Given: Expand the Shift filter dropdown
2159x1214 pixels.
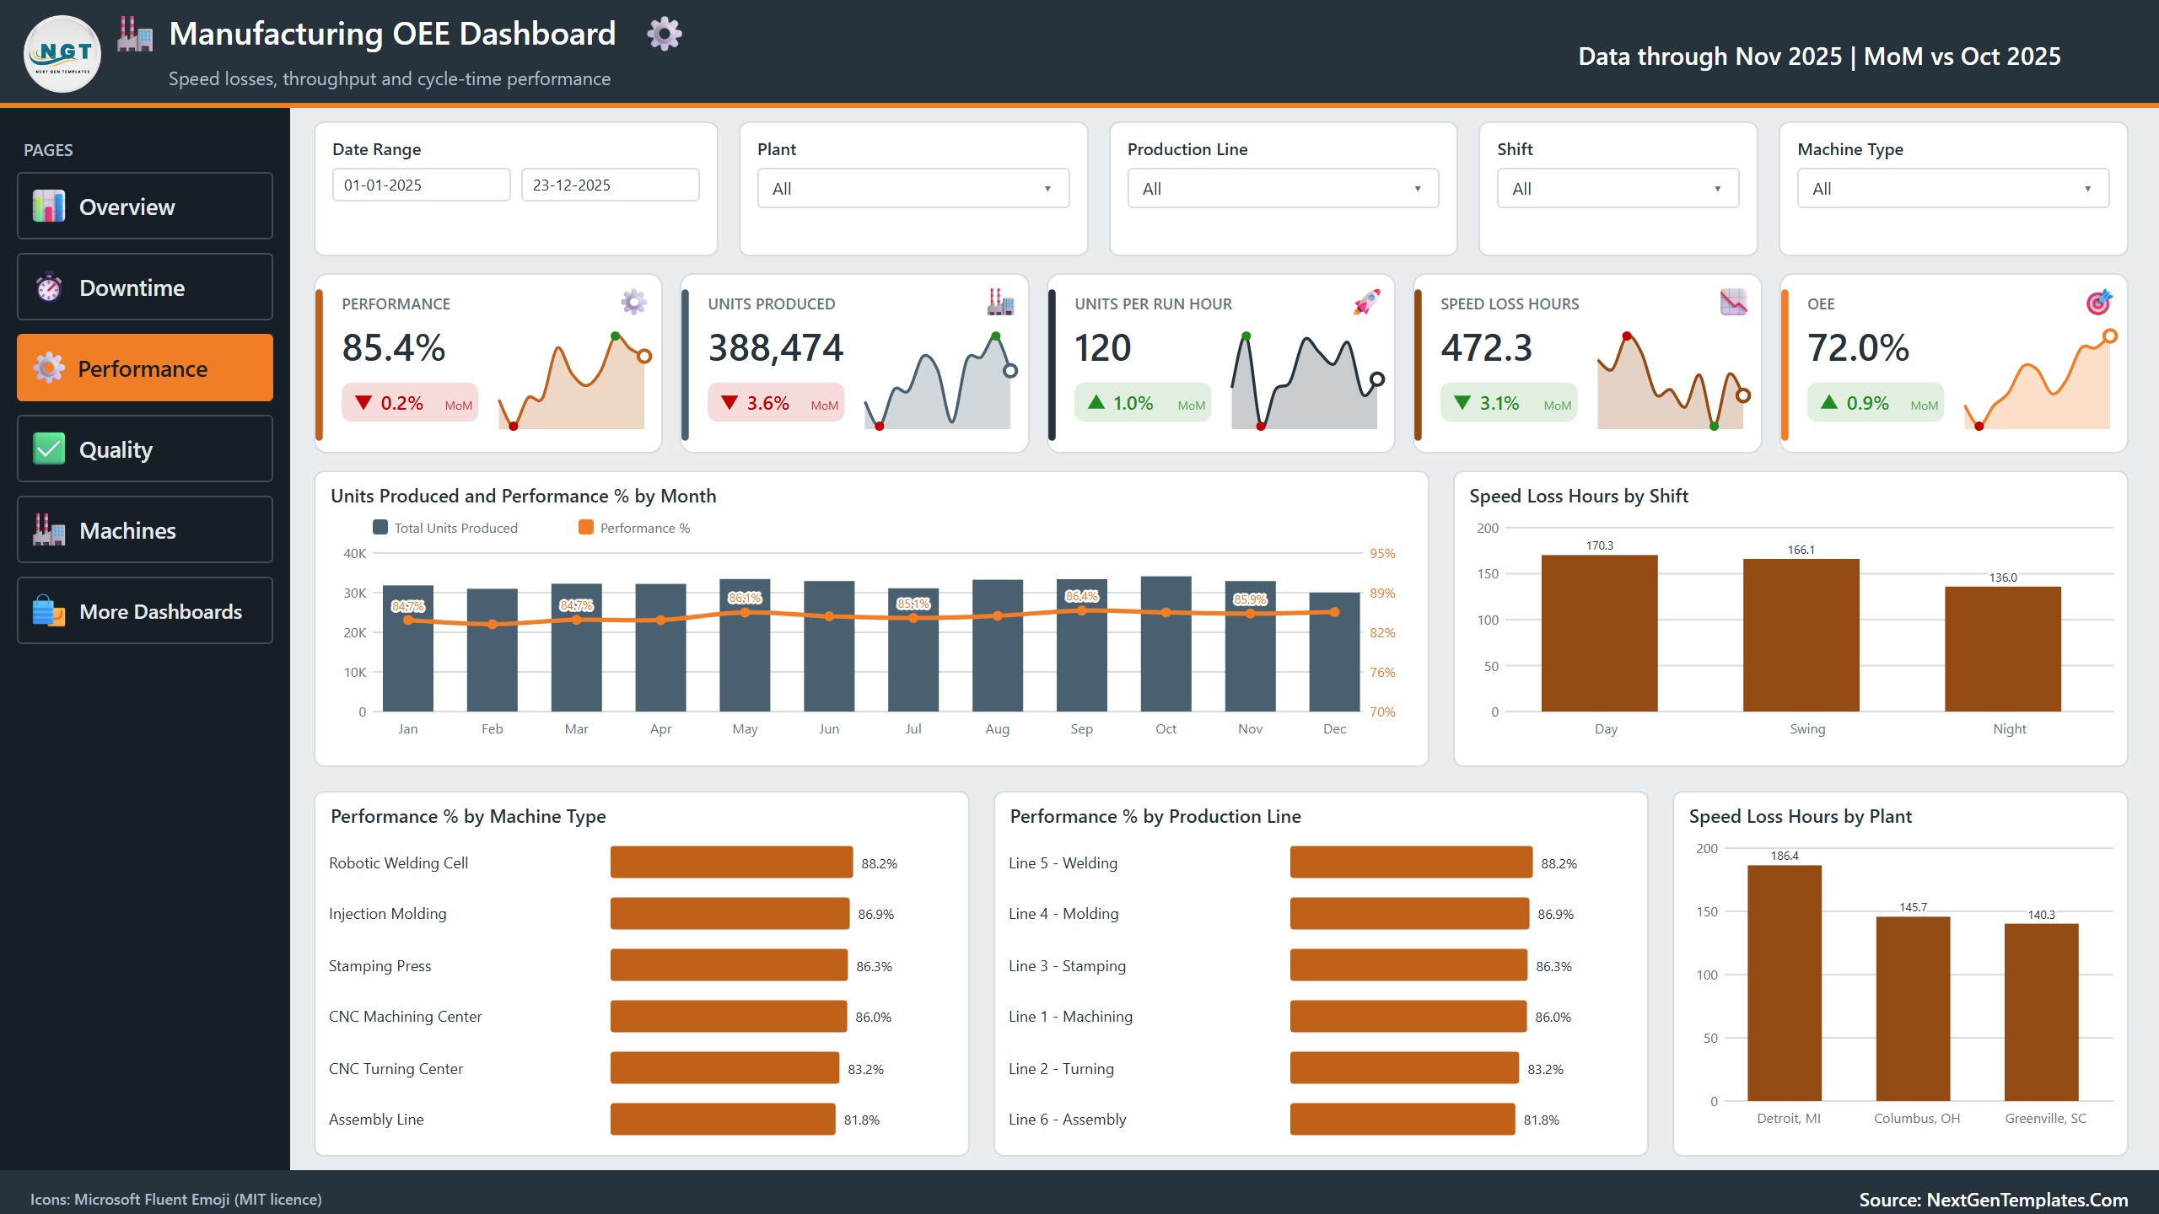Looking at the screenshot, I should (x=1618, y=188).
